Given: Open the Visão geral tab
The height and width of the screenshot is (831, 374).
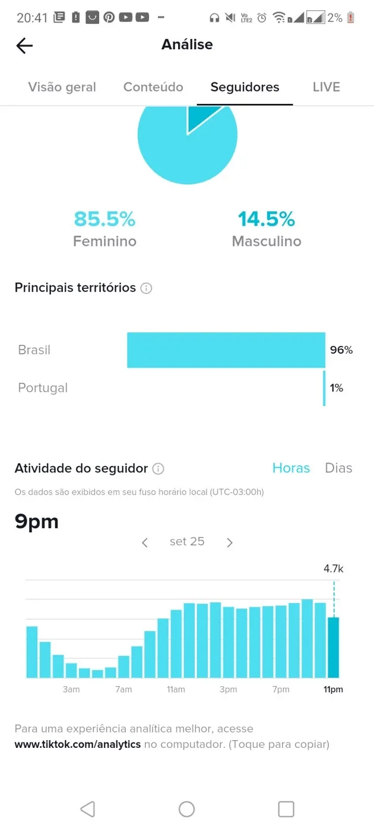Looking at the screenshot, I should (62, 87).
